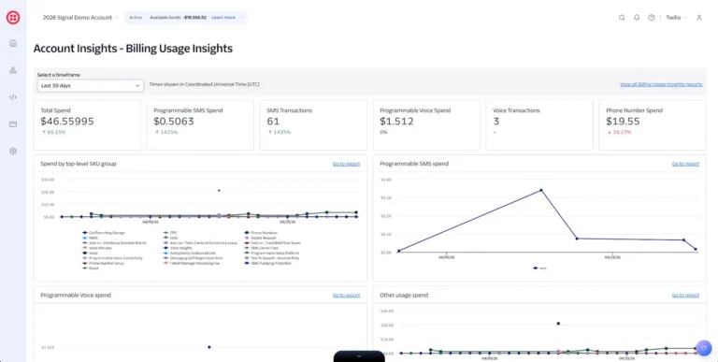Open the Twilio dropdown in header
The height and width of the screenshot is (362, 718).
[676, 18]
